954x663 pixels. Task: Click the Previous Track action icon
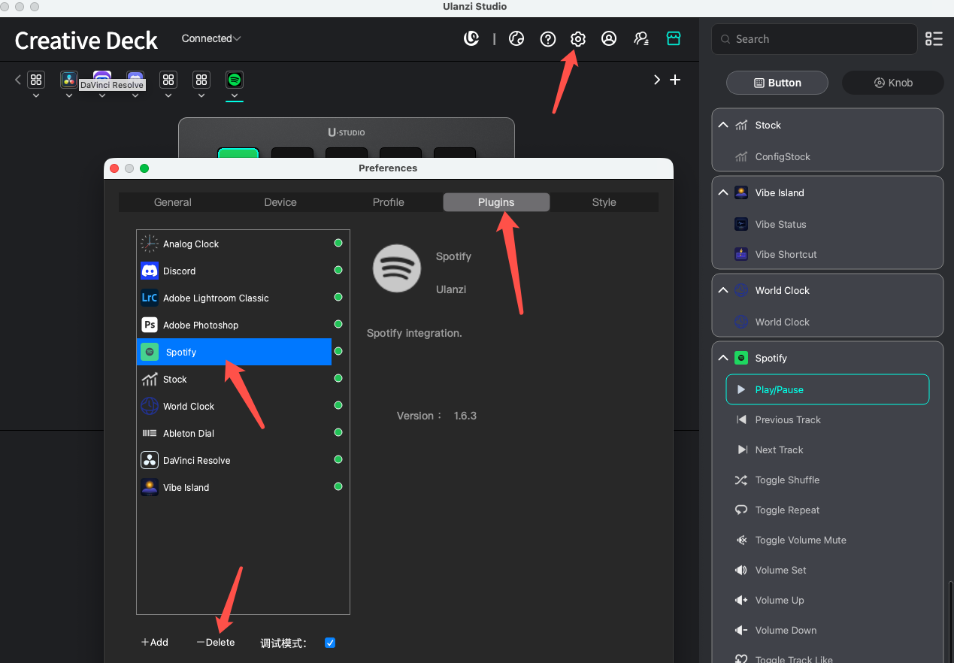click(x=741, y=419)
